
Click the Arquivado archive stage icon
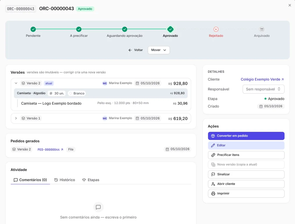(262, 29)
